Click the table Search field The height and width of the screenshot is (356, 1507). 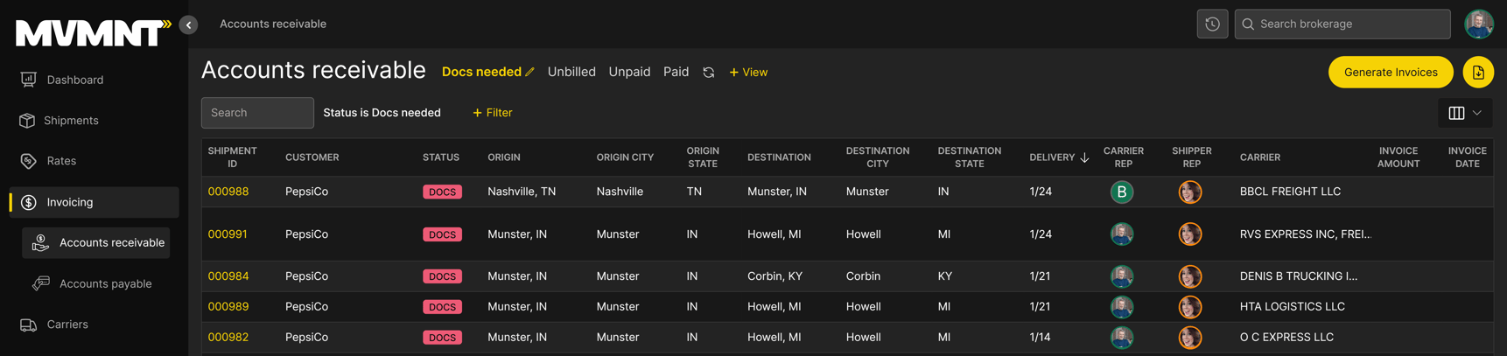click(x=257, y=113)
